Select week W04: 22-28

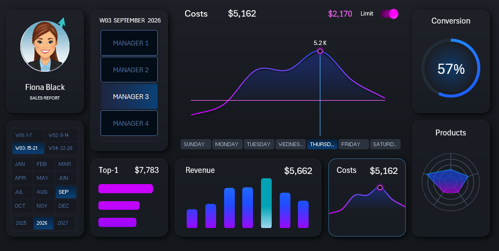(x=60, y=148)
